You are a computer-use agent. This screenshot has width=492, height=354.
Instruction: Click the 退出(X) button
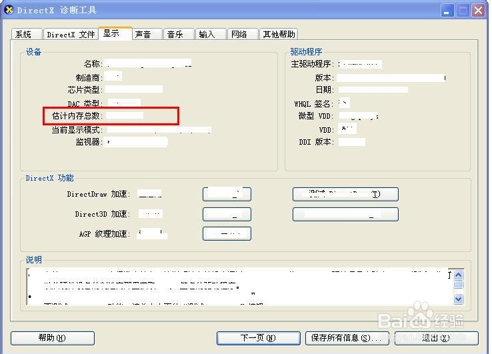436,338
